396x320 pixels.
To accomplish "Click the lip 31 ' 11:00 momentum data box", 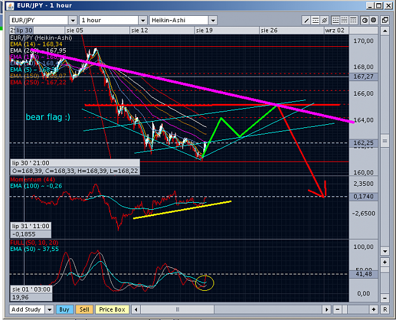I will tap(31, 226).
